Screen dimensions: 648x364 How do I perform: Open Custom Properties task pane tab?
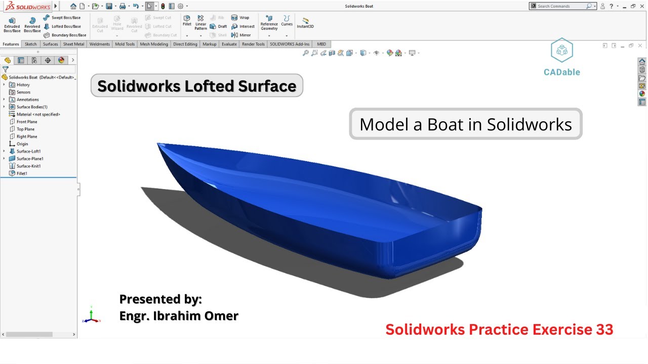[x=642, y=102]
